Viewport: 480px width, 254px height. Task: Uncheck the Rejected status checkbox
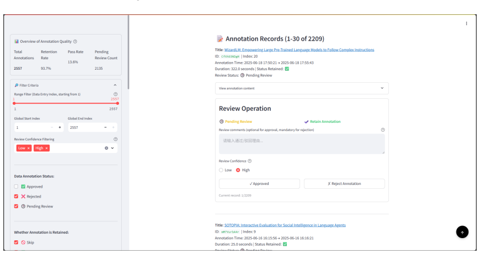tap(16, 196)
